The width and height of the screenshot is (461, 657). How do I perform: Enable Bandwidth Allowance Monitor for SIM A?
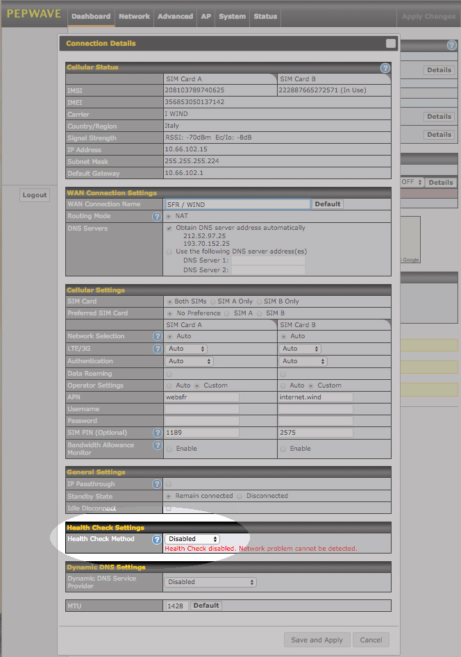click(169, 449)
